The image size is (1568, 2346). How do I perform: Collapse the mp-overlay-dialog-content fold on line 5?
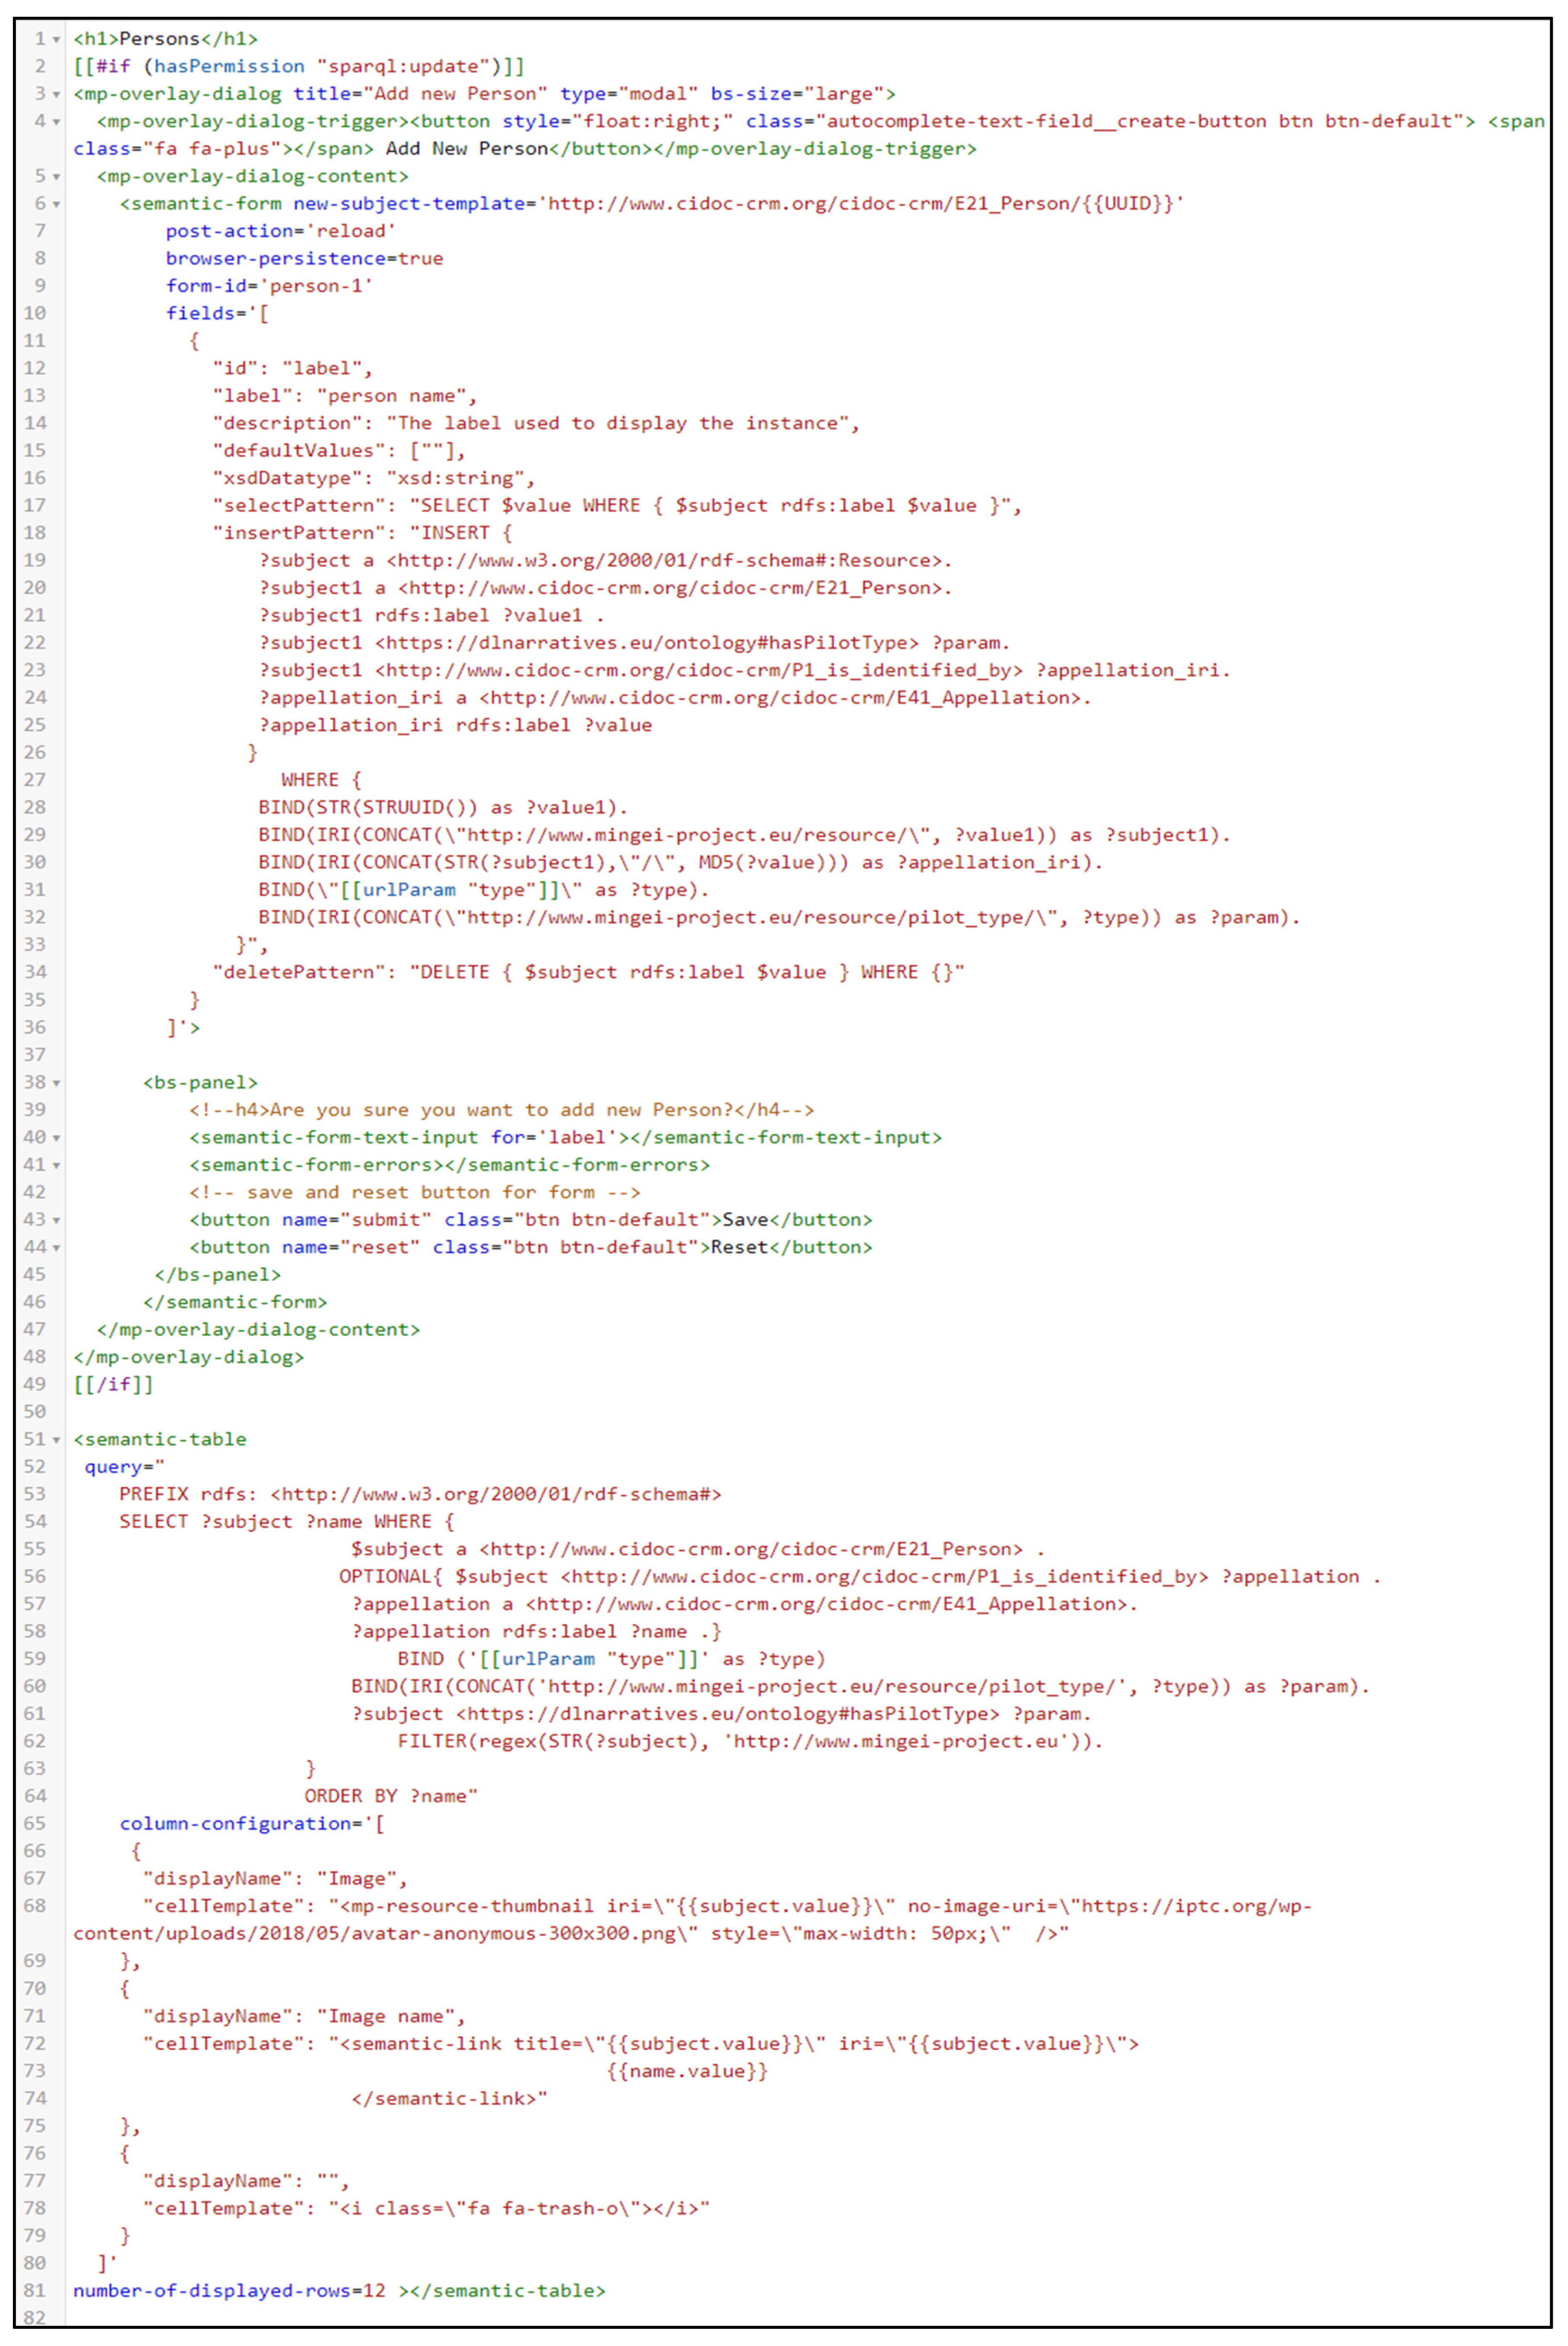coord(56,176)
